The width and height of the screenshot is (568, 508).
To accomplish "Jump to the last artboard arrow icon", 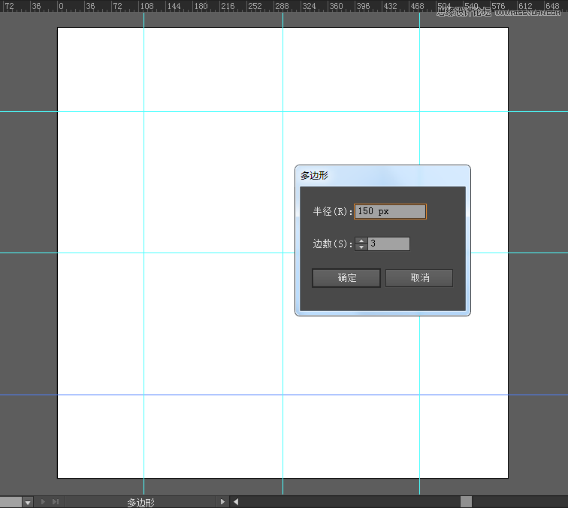I will [56, 502].
